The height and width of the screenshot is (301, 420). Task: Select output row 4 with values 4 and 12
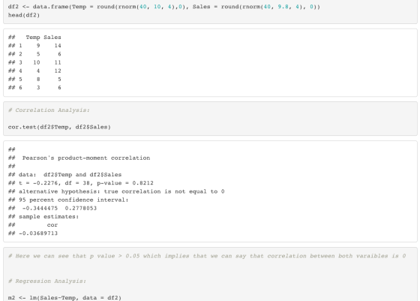34,71
